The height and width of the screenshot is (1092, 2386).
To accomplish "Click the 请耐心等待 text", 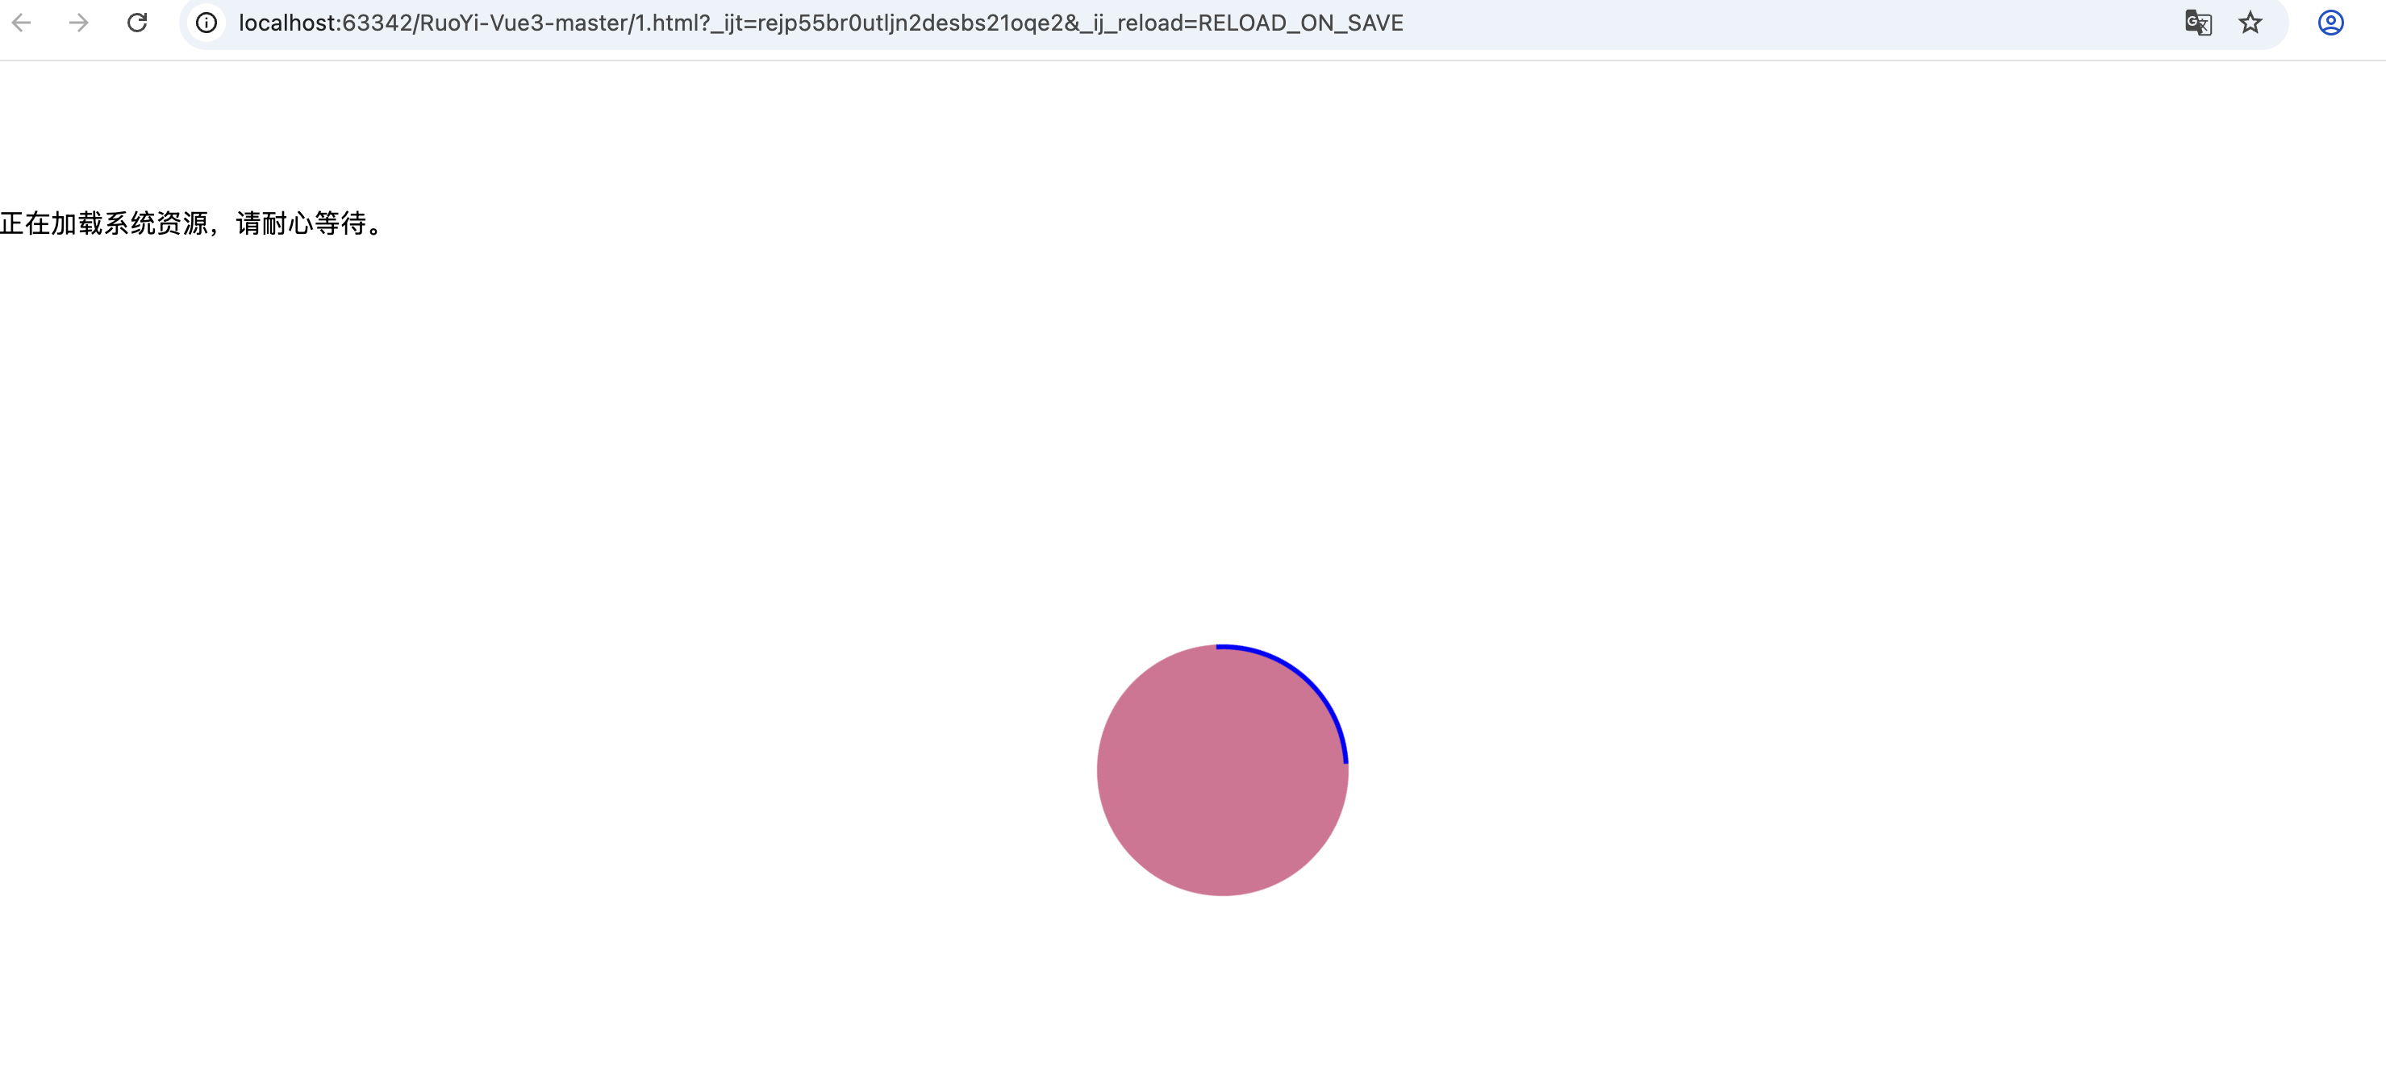I will click(x=302, y=223).
